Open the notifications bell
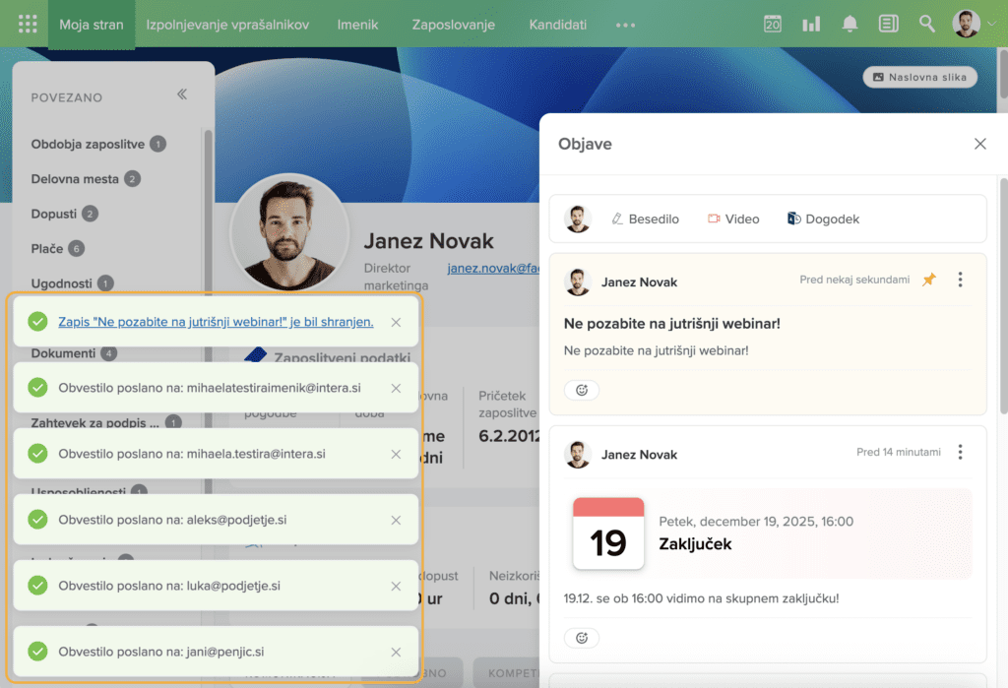Screen dimensions: 1008x688 coord(850,24)
